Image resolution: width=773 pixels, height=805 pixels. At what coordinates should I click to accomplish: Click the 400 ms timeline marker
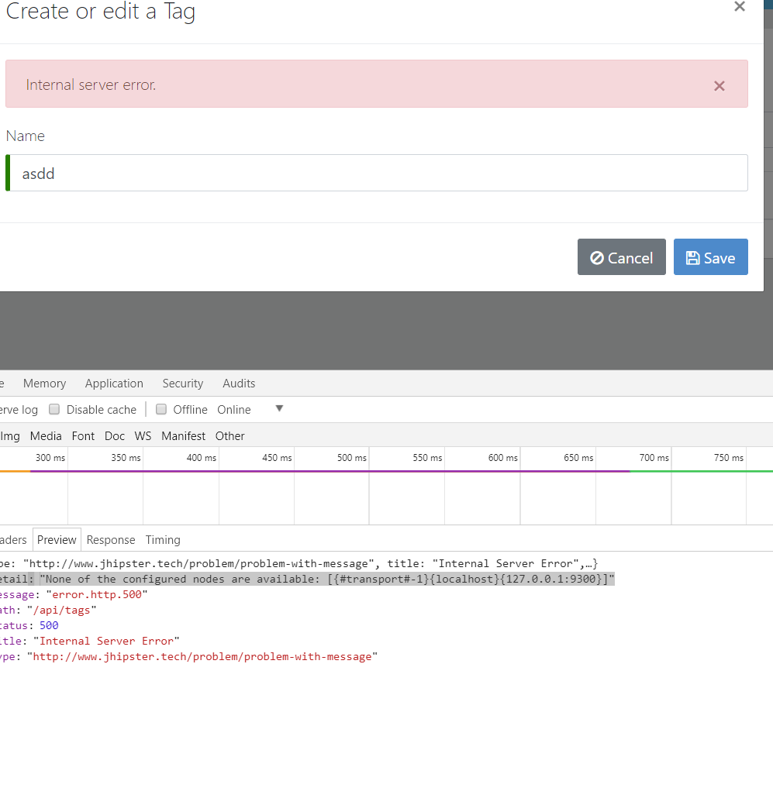(202, 457)
